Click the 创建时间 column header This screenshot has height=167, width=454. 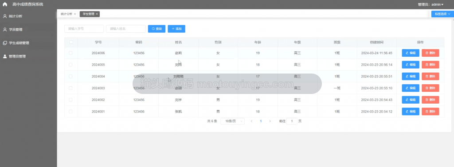pos(377,42)
